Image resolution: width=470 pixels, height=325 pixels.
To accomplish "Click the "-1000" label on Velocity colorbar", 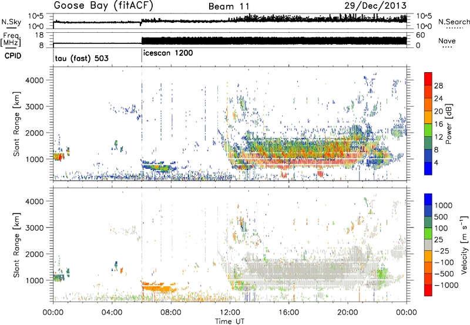I will tap(446, 285).
